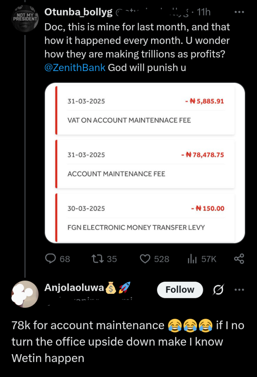Image resolution: width=257 pixels, height=377 pixels.
Task: Tap the VAT on Account Maintennace Fee entry
Action: [x=145, y=110]
